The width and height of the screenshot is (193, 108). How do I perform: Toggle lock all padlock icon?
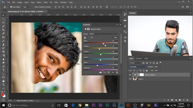tap(147, 71)
